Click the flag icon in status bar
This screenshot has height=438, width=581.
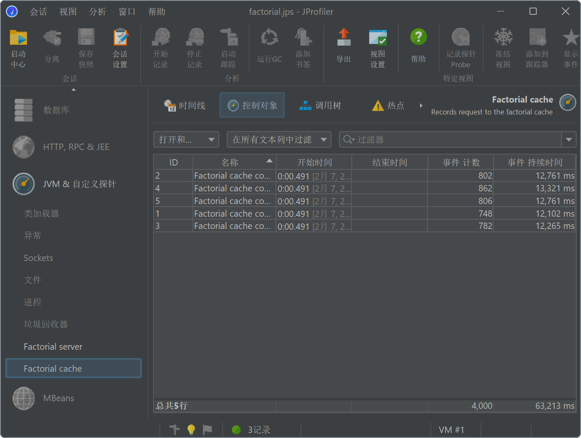[207, 430]
